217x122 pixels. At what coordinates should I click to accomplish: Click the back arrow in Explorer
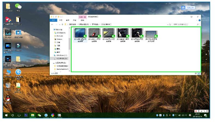click(52, 25)
